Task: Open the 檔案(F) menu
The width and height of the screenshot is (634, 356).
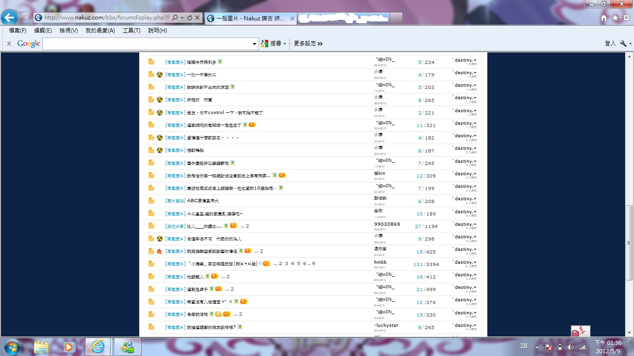Action: coord(18,31)
